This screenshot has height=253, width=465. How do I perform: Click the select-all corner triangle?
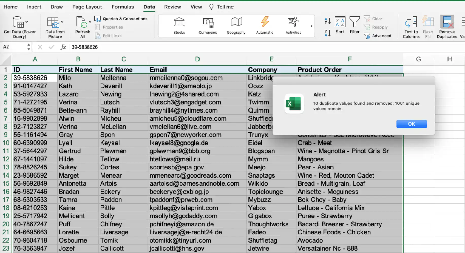click(6, 60)
